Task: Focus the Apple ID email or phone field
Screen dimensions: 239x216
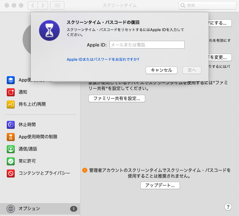Action: (x=147, y=45)
